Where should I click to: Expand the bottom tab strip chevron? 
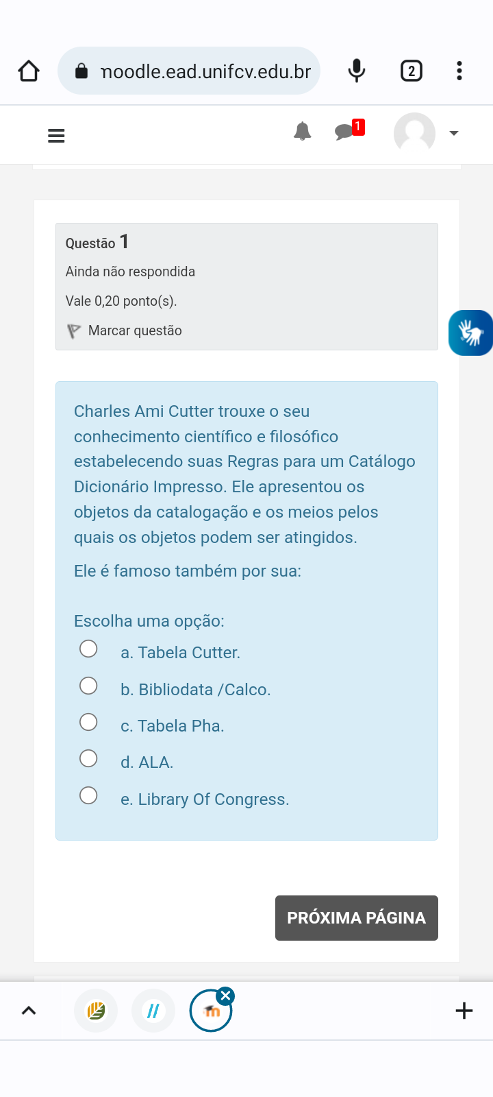29,1011
